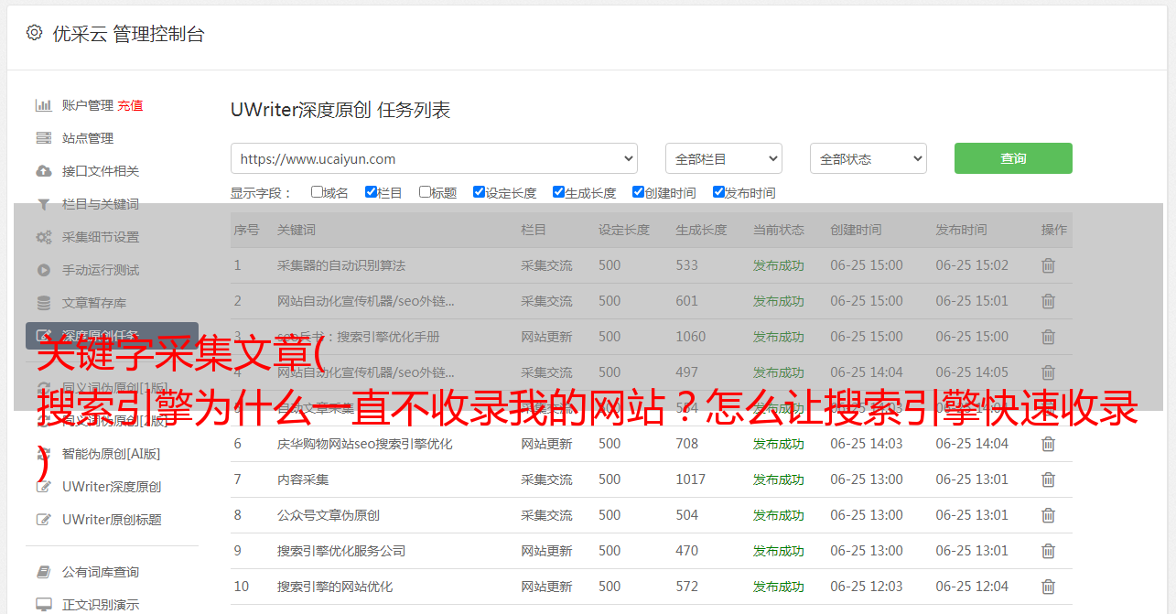The width and height of the screenshot is (1176, 614).
Task: Enable the 标题 field checkbox
Action: pos(425,192)
